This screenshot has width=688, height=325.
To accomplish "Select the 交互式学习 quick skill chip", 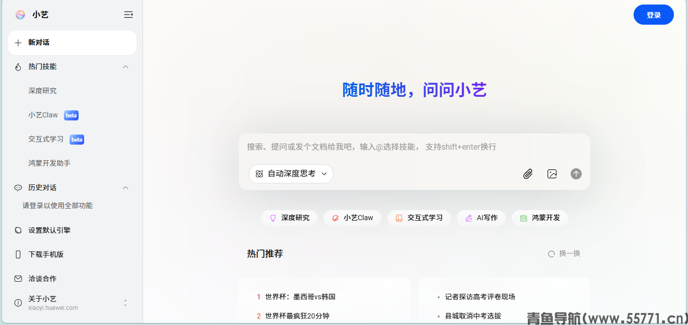I will click(x=419, y=218).
